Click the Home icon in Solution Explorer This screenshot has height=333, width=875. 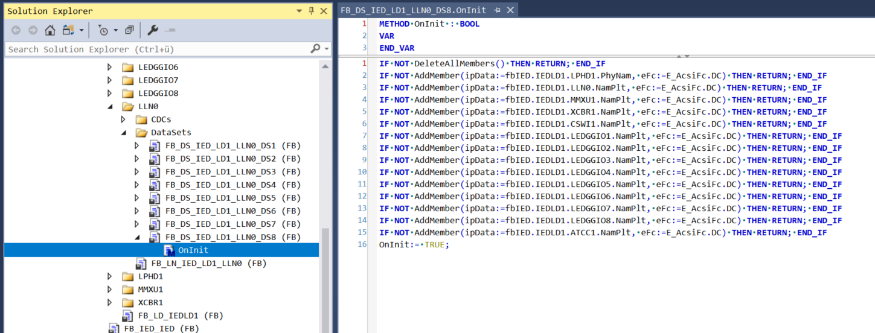coord(50,30)
